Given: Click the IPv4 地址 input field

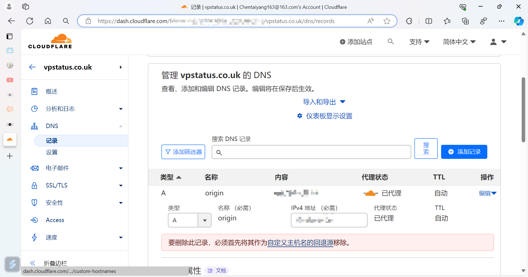Looking at the screenshot, I should [329, 220].
